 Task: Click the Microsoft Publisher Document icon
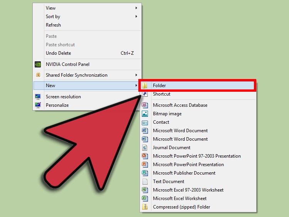145,173
